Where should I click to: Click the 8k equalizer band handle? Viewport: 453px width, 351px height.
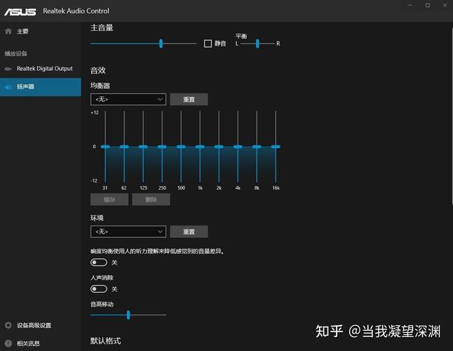click(x=257, y=147)
